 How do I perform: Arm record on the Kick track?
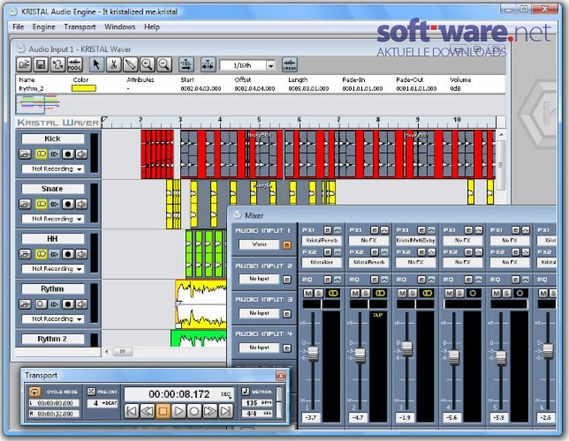coord(68,154)
